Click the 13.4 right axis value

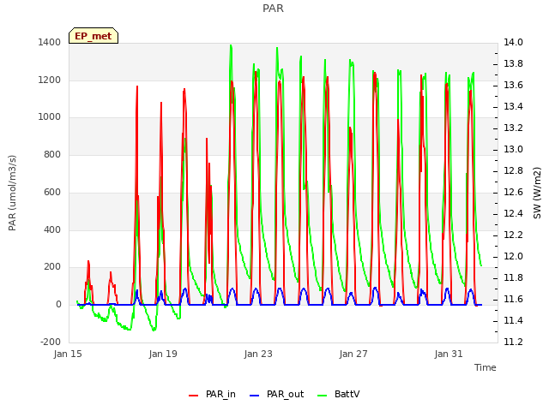point(513,106)
